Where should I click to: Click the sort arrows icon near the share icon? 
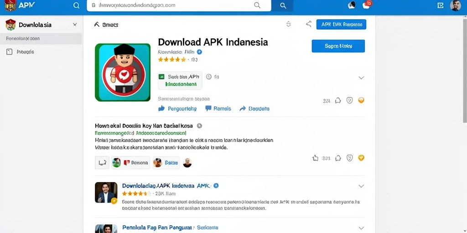pyautogui.click(x=288, y=25)
